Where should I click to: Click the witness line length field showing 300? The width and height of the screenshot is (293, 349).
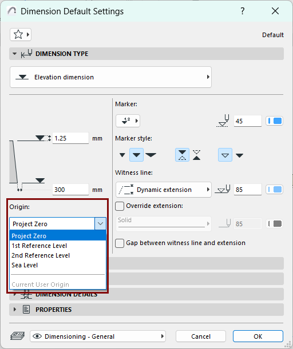(70, 190)
